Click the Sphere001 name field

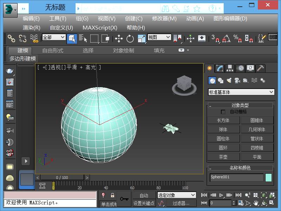[x=236, y=178]
